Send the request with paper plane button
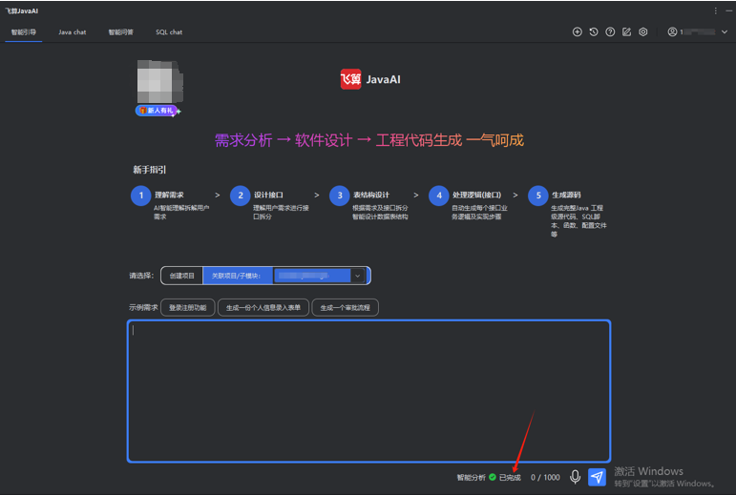 597,477
